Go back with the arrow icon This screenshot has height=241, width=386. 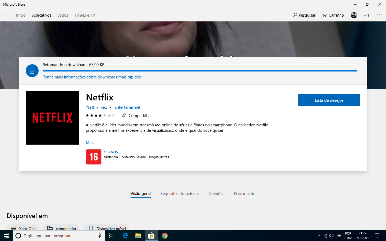[6, 15]
